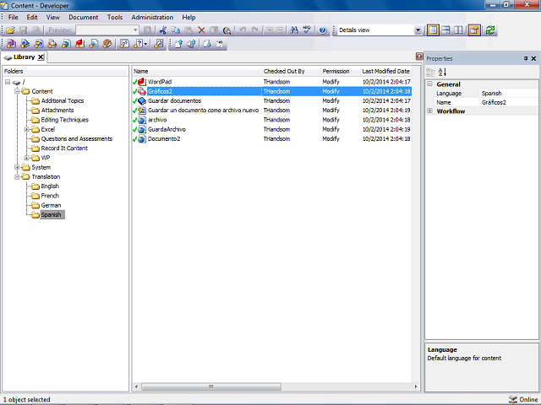Expand the WP folder
The height and width of the screenshot is (405, 541).
click(x=26, y=158)
